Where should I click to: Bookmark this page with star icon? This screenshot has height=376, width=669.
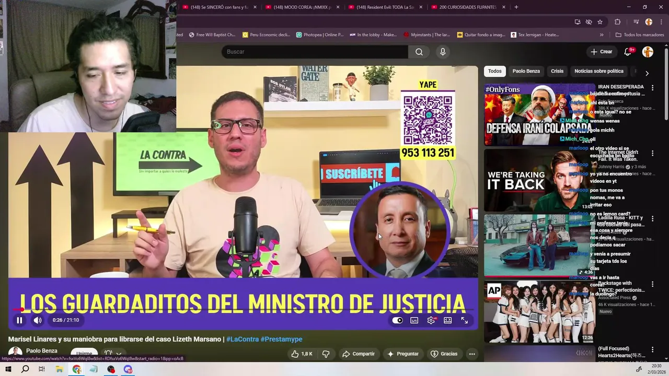tap(600, 22)
